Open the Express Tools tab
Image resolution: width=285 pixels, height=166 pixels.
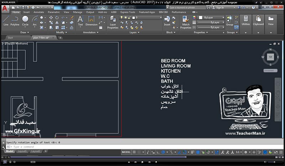128,12
